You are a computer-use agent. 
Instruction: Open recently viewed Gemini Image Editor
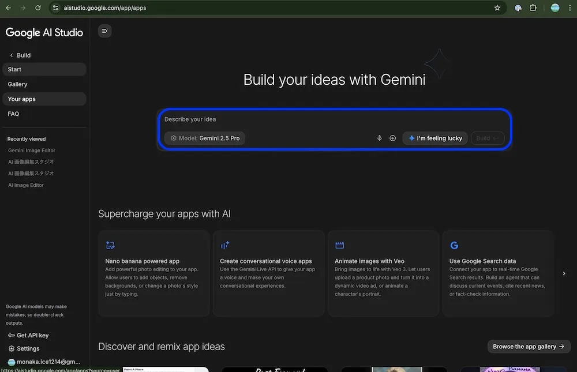point(32,151)
